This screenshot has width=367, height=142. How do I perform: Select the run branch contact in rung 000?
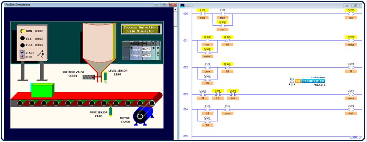pyautogui.click(x=223, y=25)
